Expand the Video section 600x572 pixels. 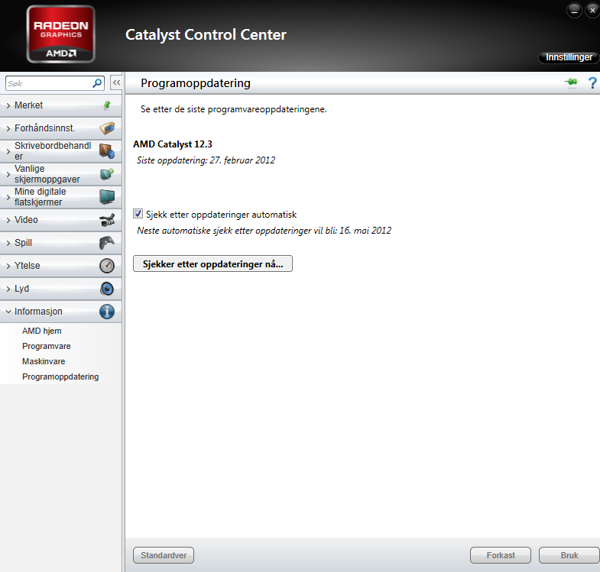click(x=8, y=220)
